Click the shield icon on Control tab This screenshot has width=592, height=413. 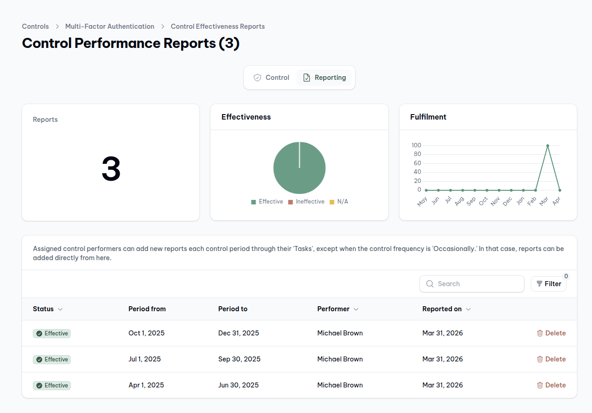257,78
